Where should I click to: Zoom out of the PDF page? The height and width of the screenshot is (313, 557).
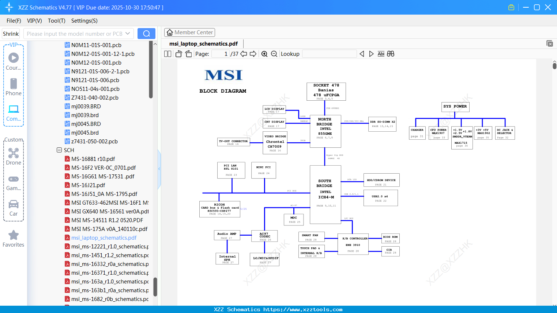(274, 54)
